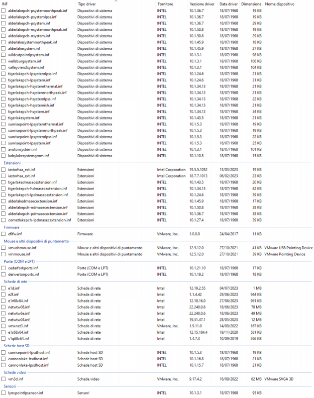The height and width of the screenshot is (398, 314).
Task: Enable the vm3d.inf checkbox
Action: [x=3, y=379]
